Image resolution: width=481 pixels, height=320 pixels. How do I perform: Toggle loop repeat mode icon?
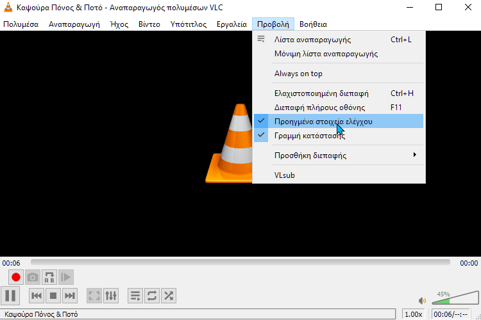[152, 296]
